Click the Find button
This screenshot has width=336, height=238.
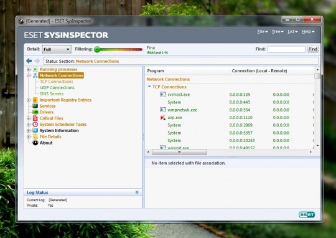(313, 49)
